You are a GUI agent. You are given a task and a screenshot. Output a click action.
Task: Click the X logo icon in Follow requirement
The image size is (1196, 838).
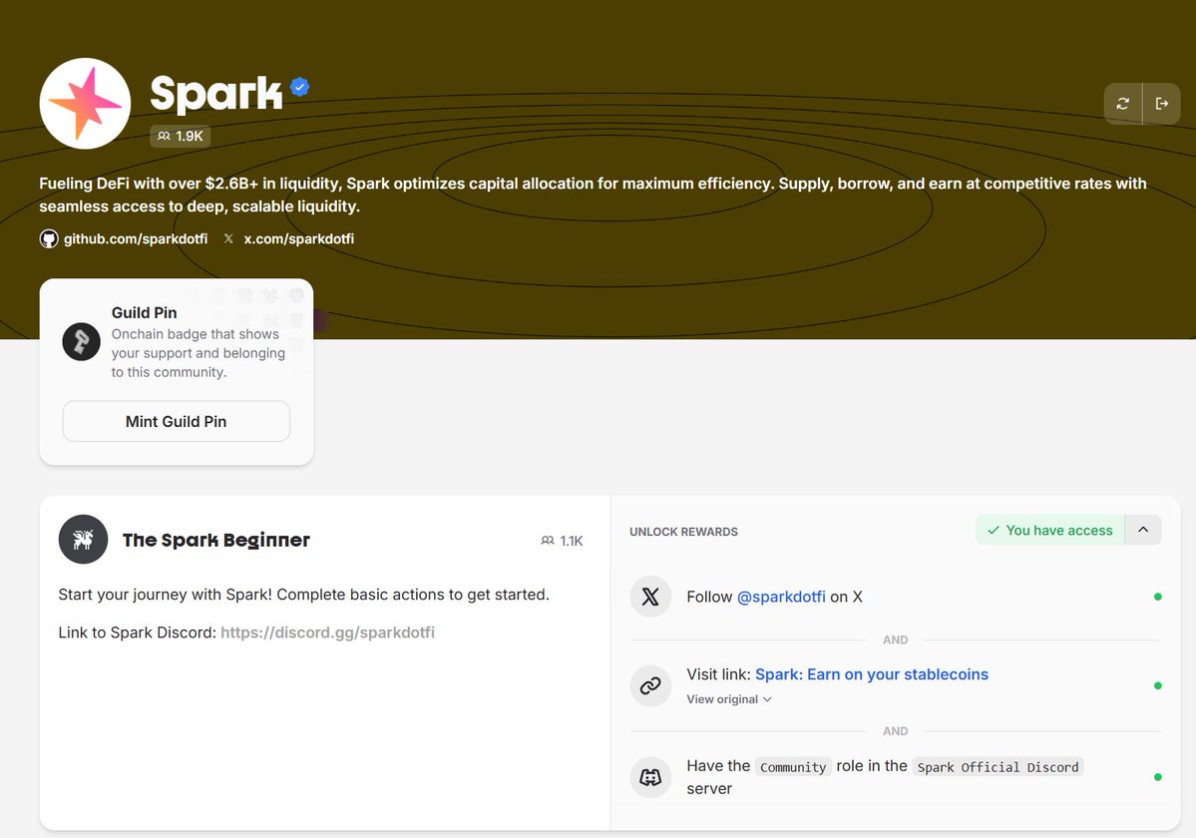pos(650,597)
